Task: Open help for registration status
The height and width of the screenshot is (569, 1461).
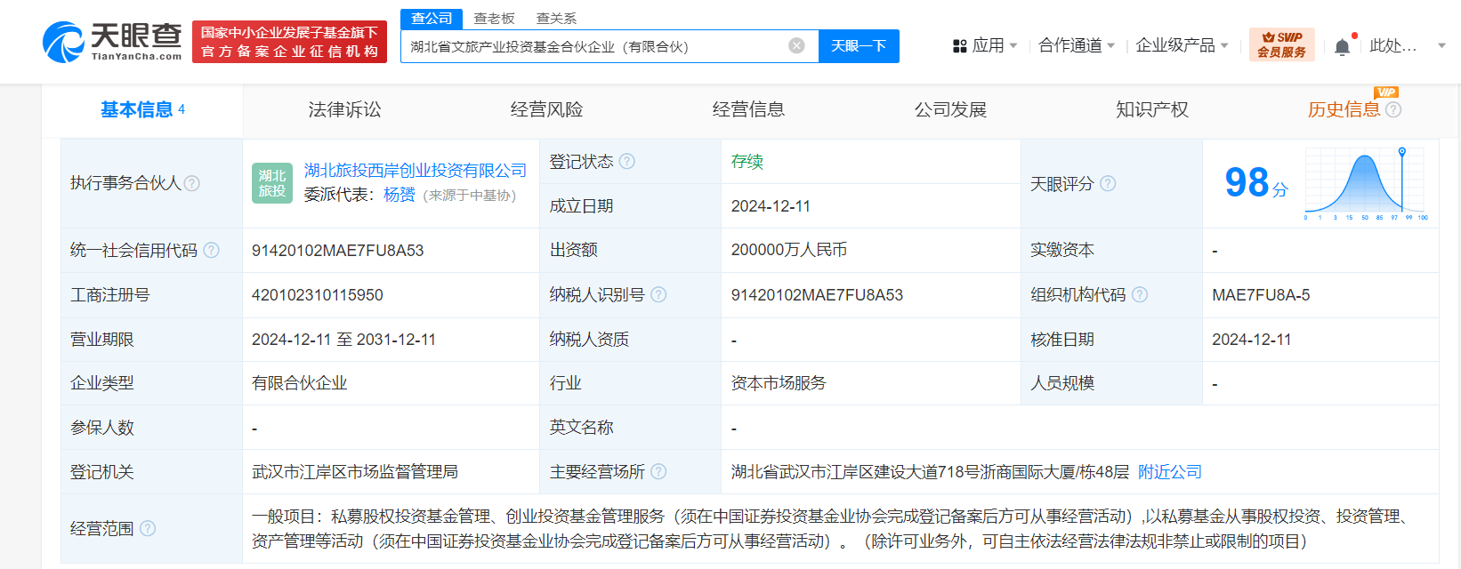Action: tap(626, 161)
